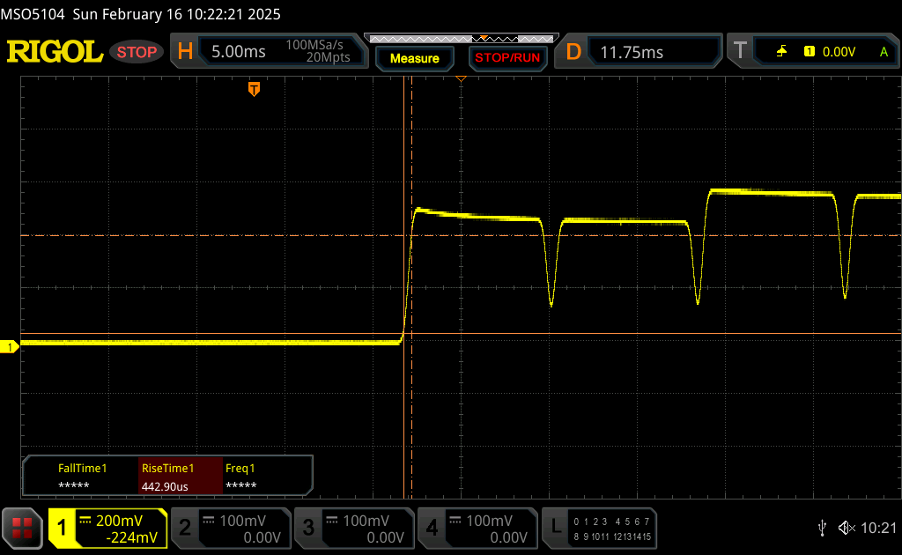Open the horizontal timebase H icon

185,51
